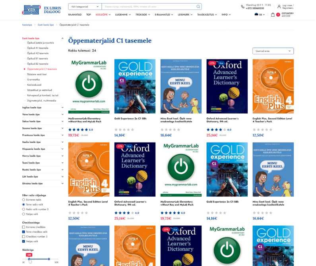316x266 pixels.
Task: Open Õpikud B2 tasemele category
Action: (38, 64)
